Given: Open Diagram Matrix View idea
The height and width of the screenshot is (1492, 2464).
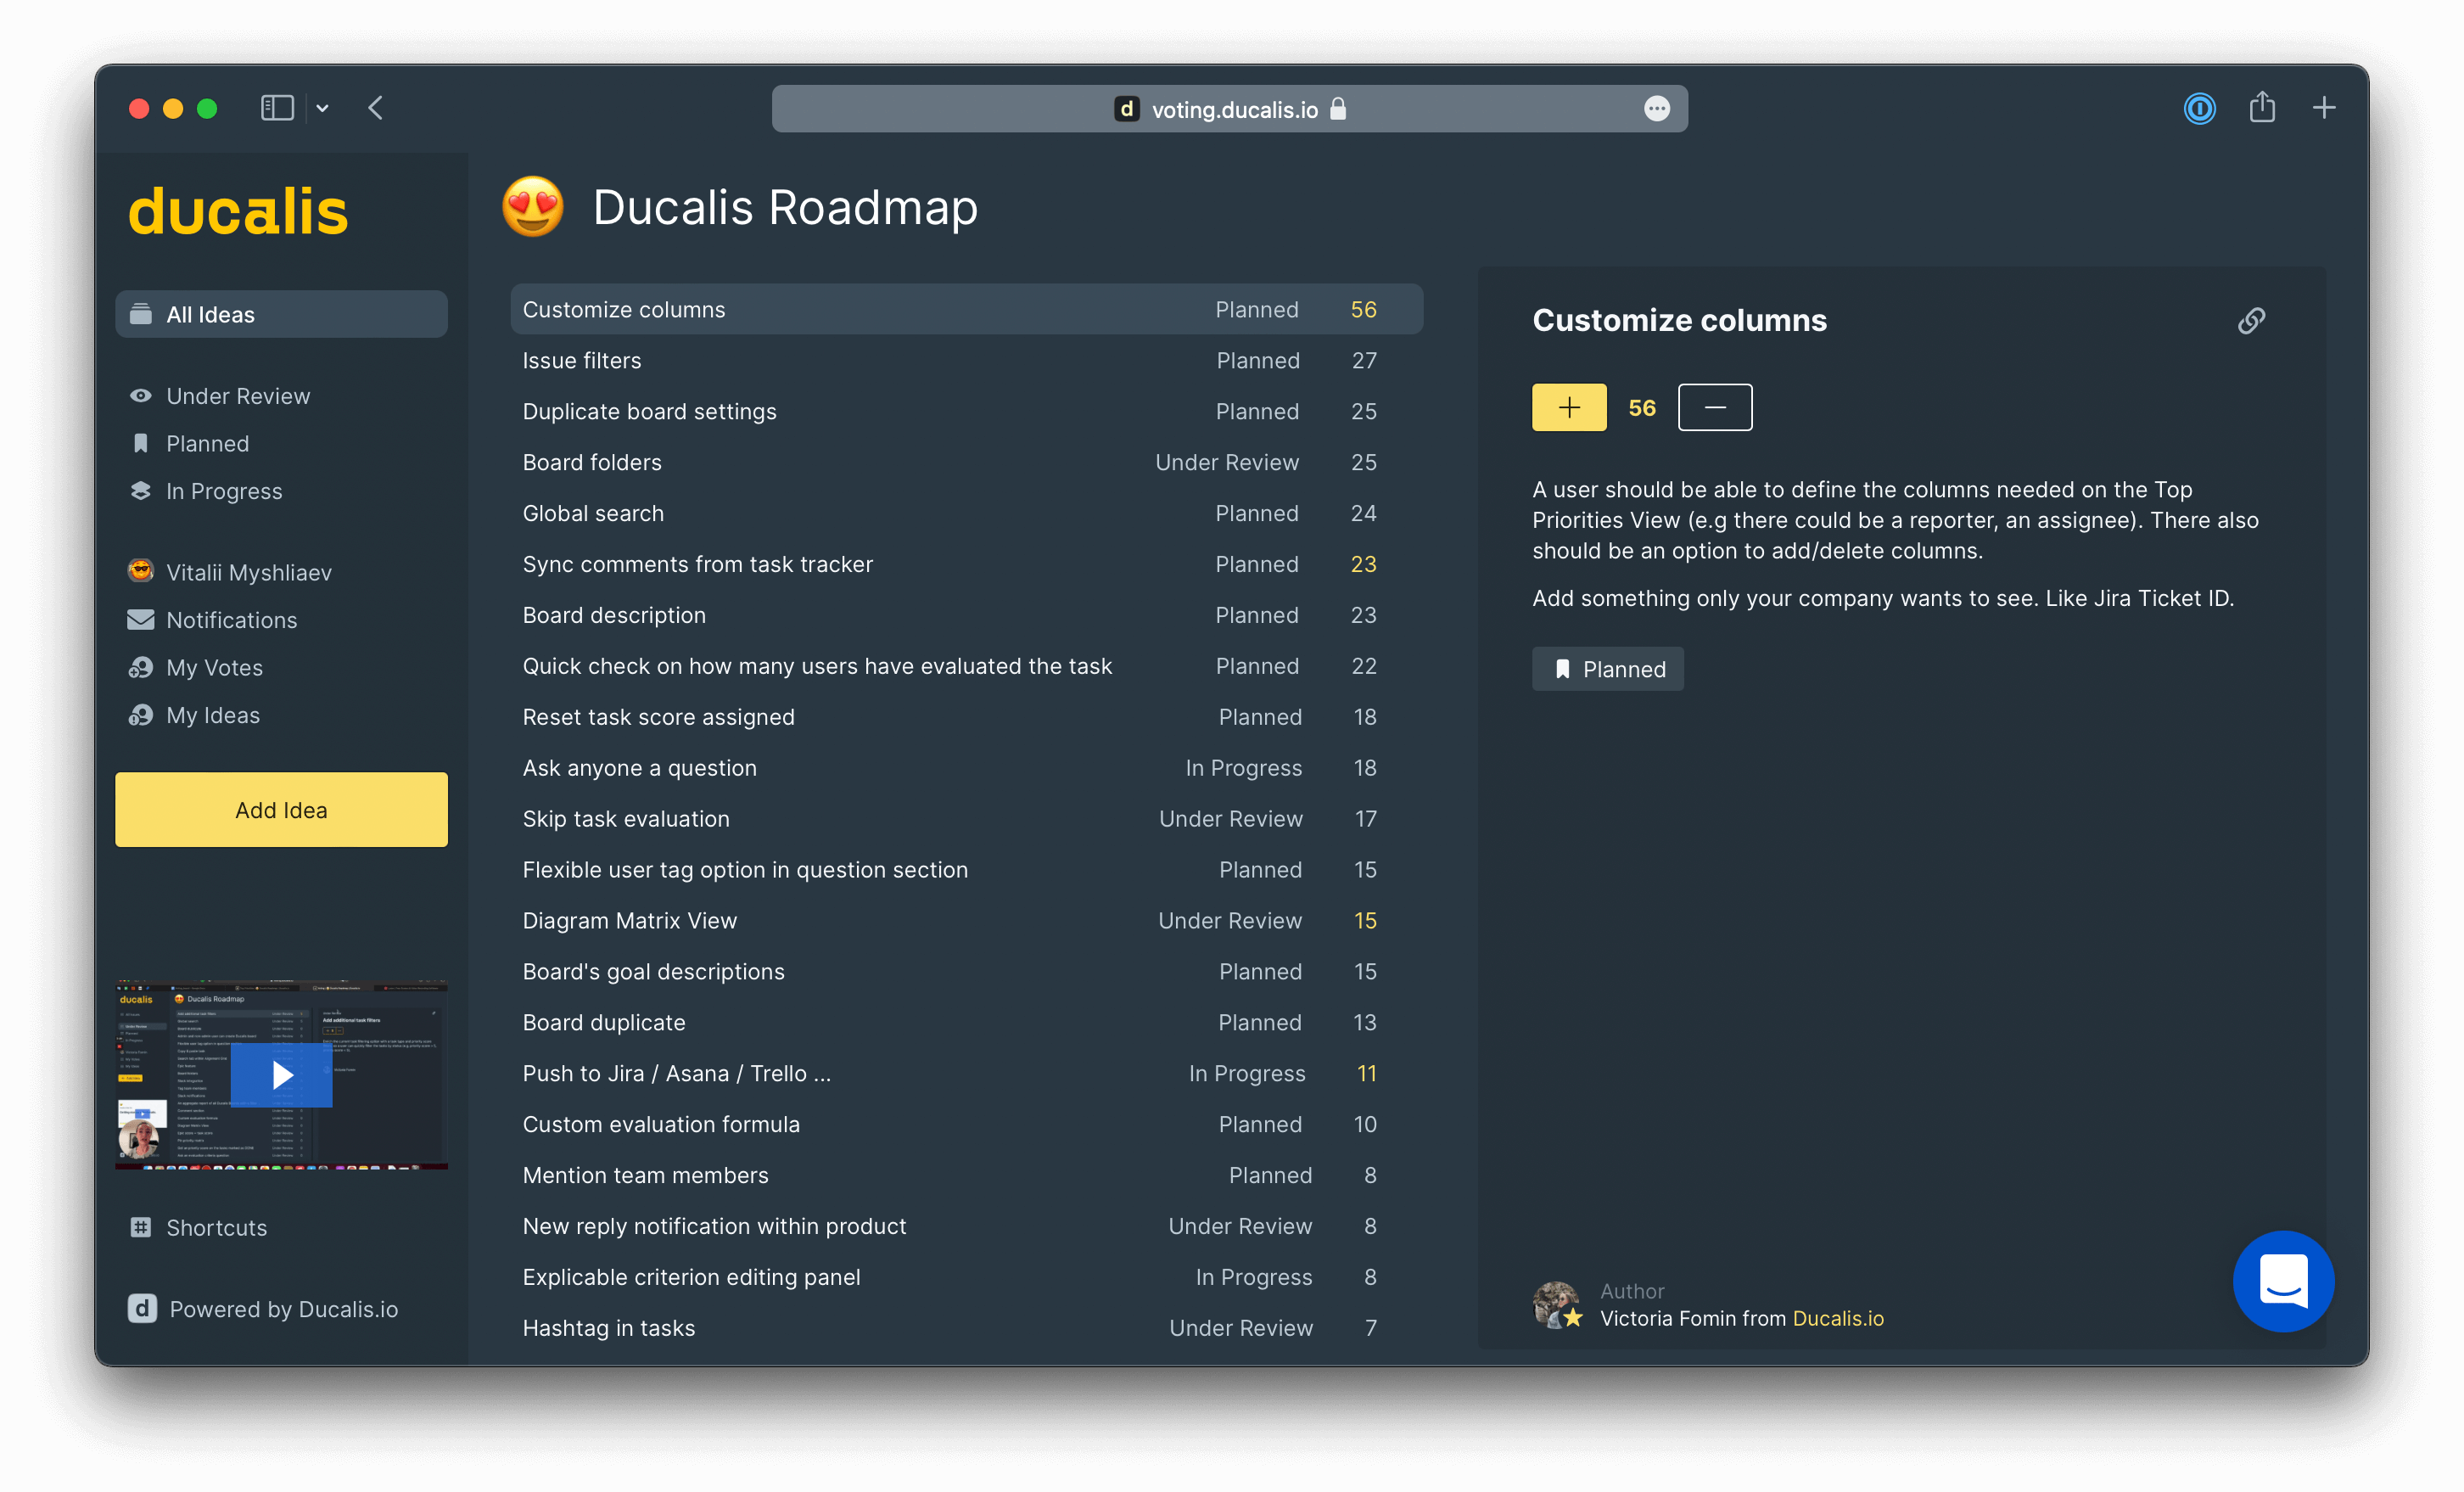Looking at the screenshot, I should click(966, 921).
